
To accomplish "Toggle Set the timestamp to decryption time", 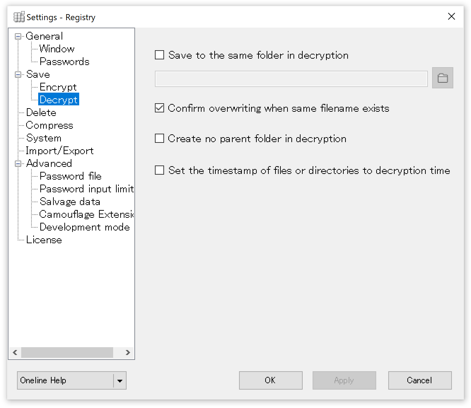I will pyautogui.click(x=159, y=170).
